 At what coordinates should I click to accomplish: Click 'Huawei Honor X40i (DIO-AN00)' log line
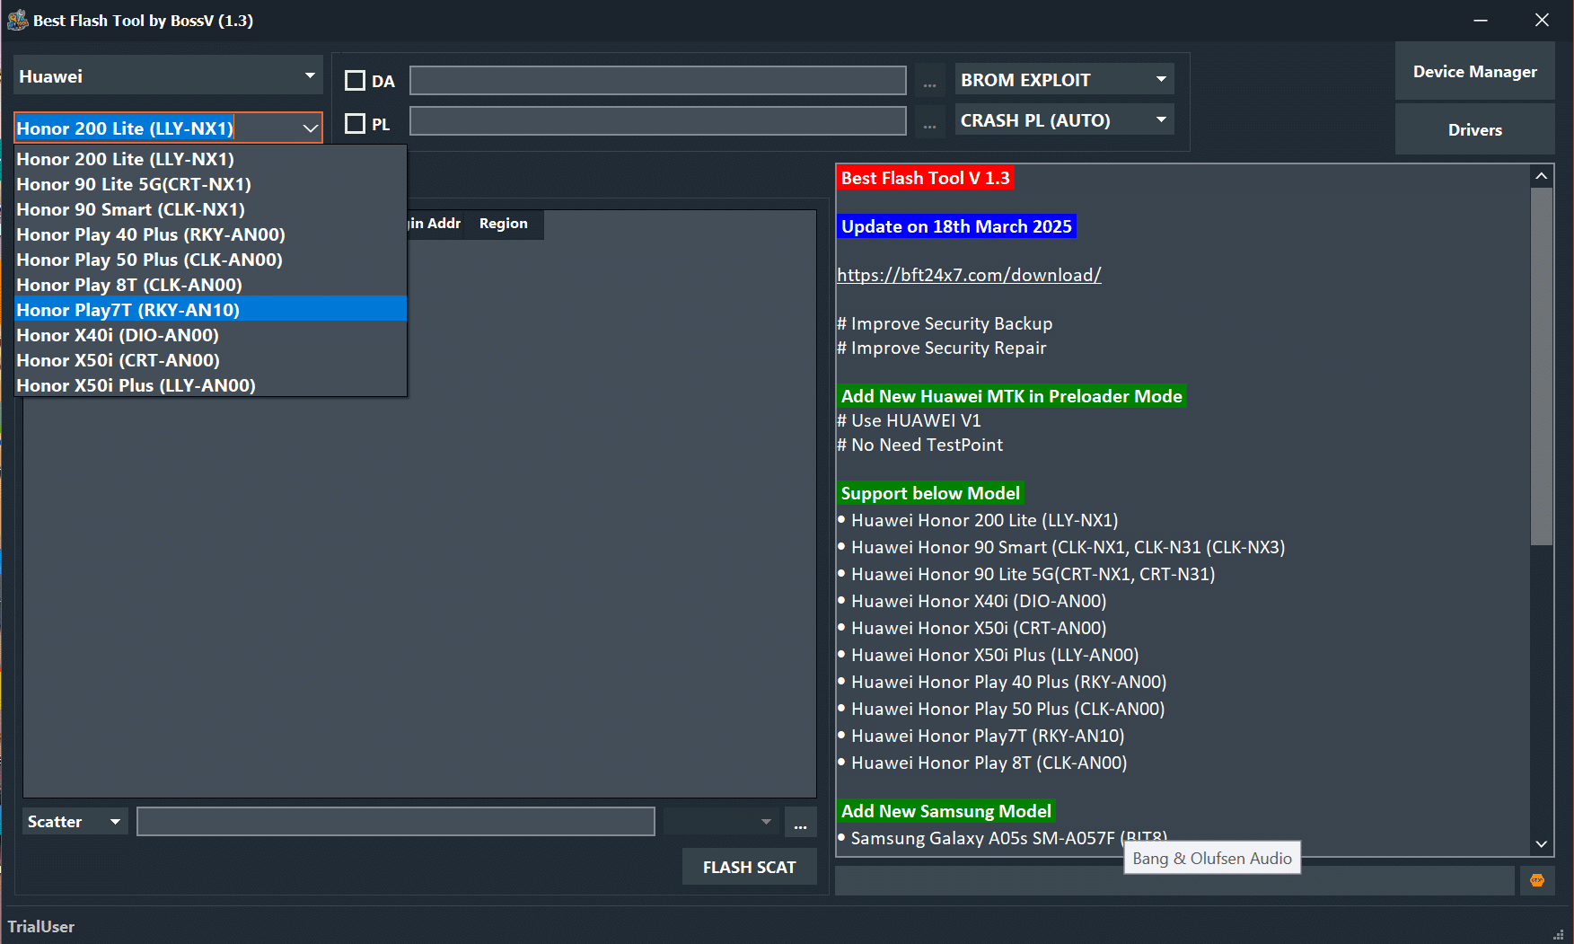[x=979, y=601]
